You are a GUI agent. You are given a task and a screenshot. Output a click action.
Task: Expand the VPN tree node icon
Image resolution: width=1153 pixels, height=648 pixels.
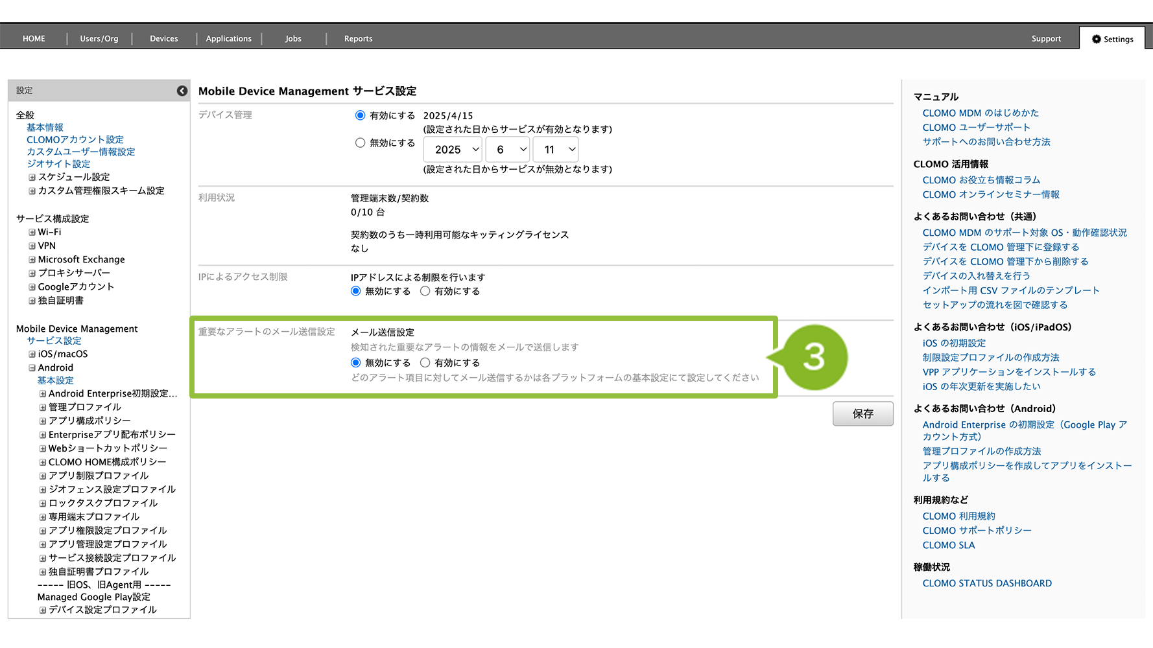click(32, 246)
